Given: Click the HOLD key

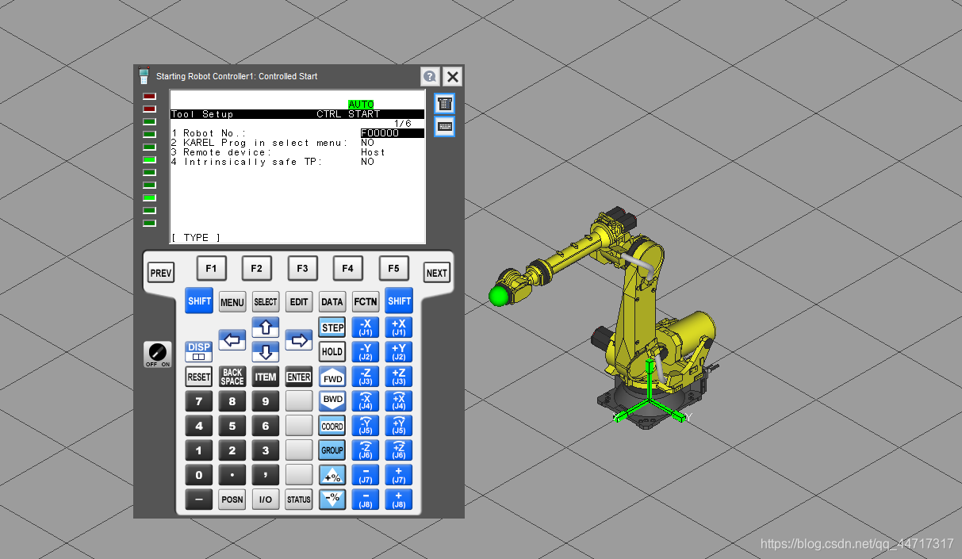Looking at the screenshot, I should (332, 352).
